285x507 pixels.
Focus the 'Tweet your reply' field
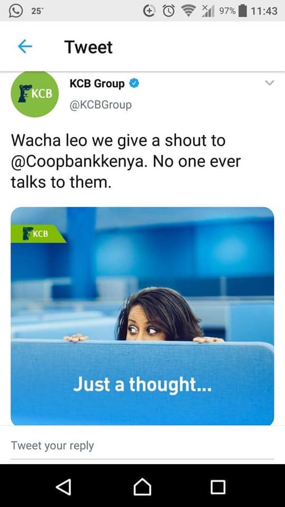[x=142, y=446]
